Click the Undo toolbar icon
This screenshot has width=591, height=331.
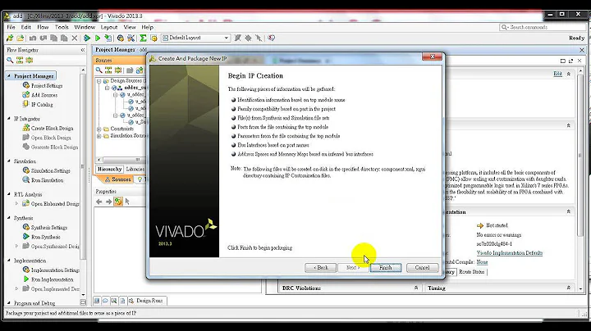tap(33, 38)
